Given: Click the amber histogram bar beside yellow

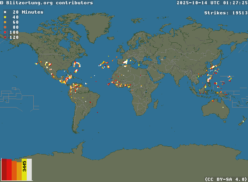Looking at the screenshot, I should point(19,172).
